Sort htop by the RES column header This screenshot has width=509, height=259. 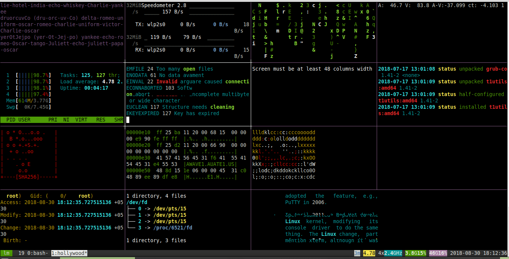(101, 120)
